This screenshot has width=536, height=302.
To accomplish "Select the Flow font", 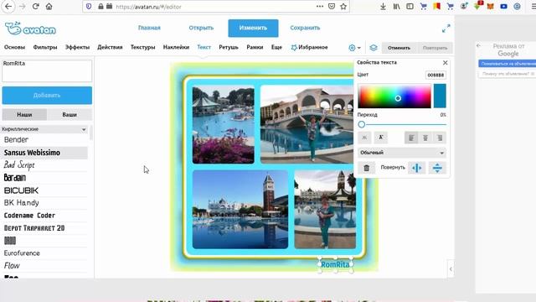I will [x=44, y=266].
